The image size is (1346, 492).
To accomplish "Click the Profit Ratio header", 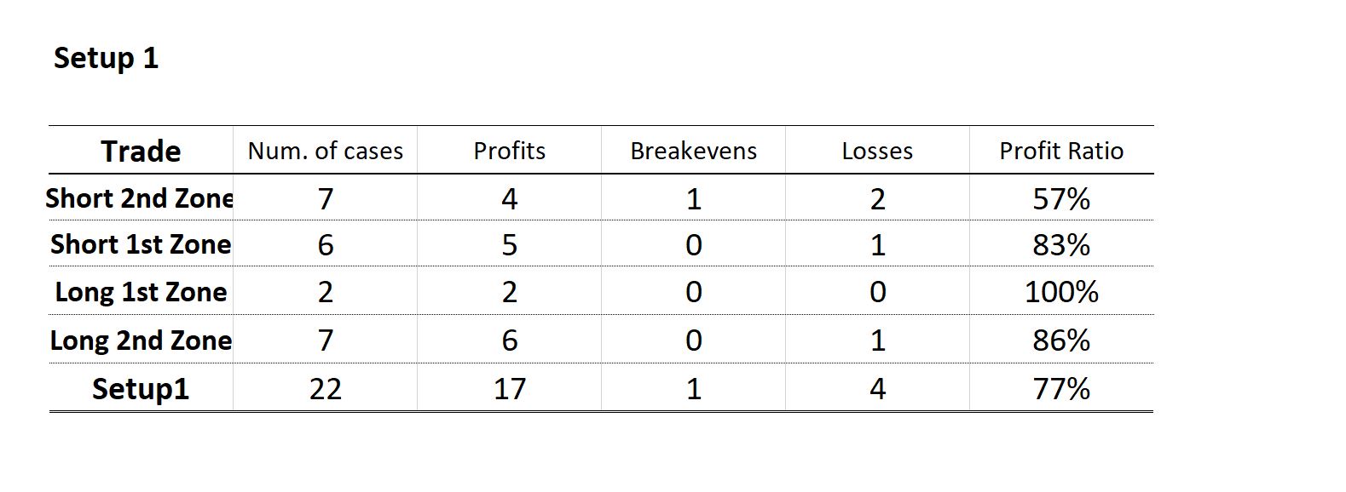I will point(1061,151).
